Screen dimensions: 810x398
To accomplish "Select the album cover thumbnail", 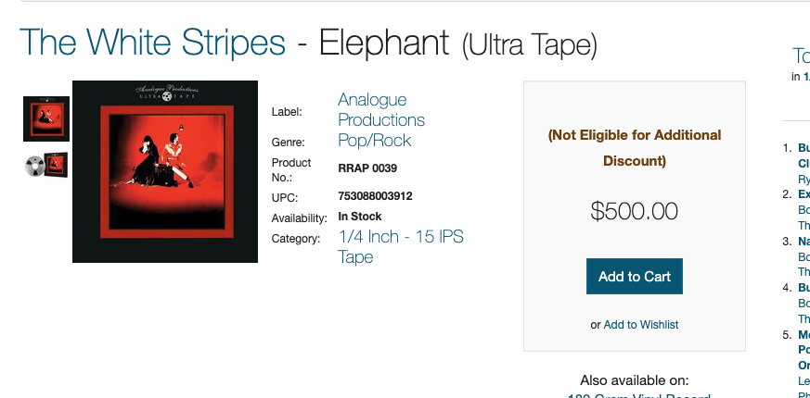I will 46,118.
